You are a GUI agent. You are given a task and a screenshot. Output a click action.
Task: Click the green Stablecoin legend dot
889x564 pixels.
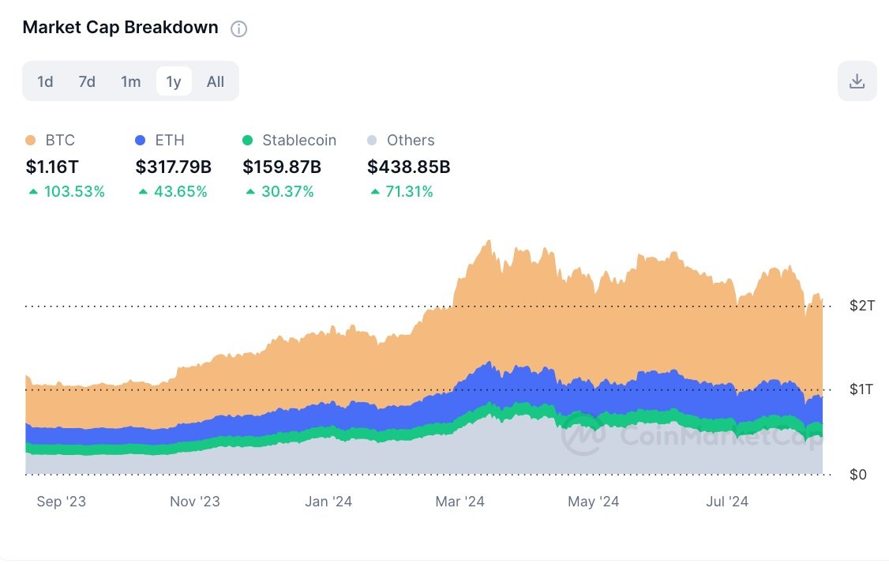(x=247, y=140)
